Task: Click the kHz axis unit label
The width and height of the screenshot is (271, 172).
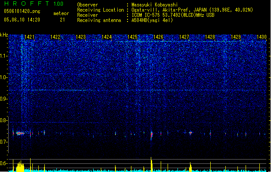Action: point(4,35)
